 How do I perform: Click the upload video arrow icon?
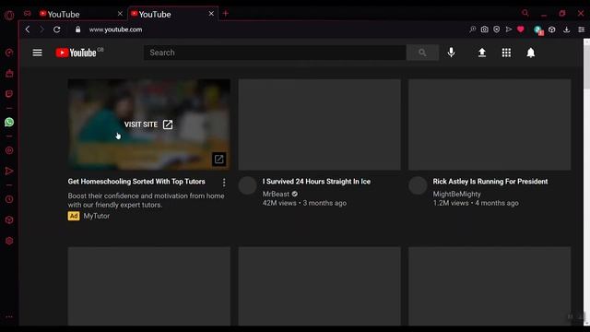coord(482,53)
